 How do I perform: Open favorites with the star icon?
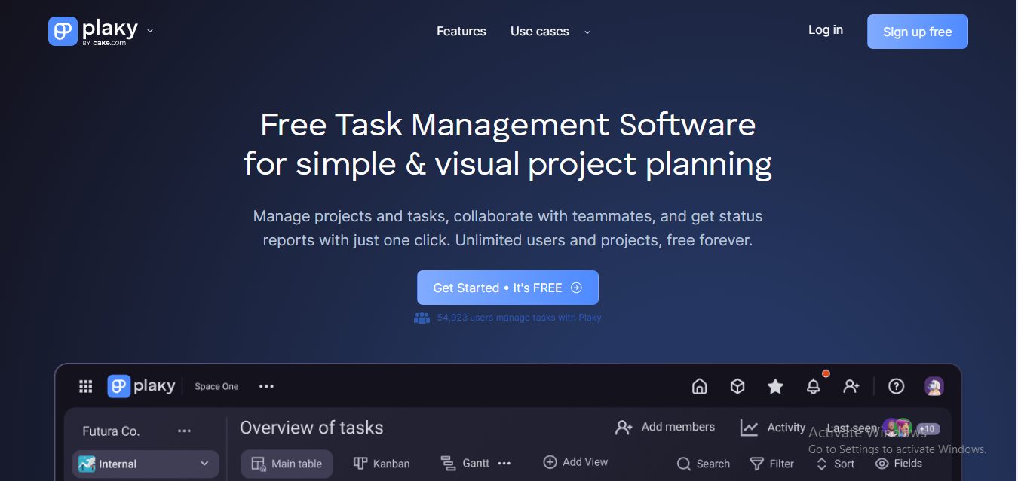tap(775, 386)
